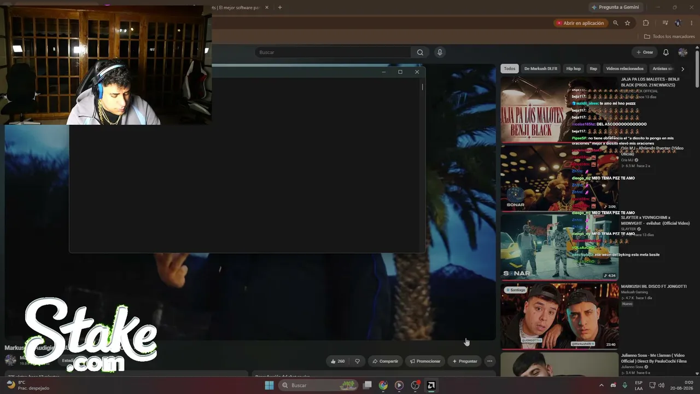Switch the 'ESP LAA' input language indicator
The width and height of the screenshot is (700, 394).
click(x=639, y=385)
